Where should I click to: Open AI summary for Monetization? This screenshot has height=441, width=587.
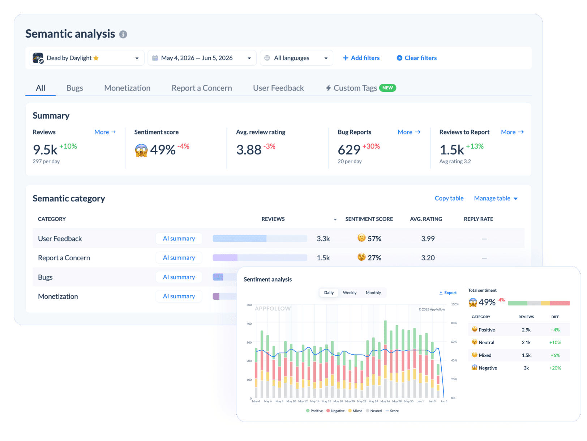(179, 296)
